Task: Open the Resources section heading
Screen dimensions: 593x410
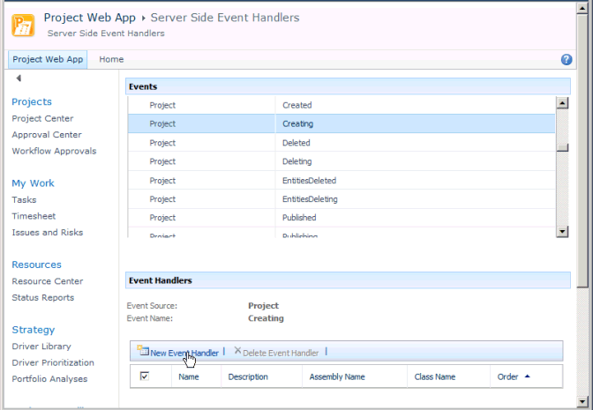Action: [x=36, y=265]
